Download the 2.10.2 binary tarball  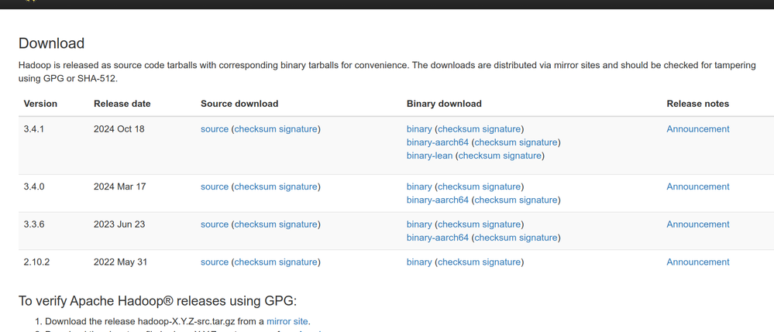click(x=419, y=262)
